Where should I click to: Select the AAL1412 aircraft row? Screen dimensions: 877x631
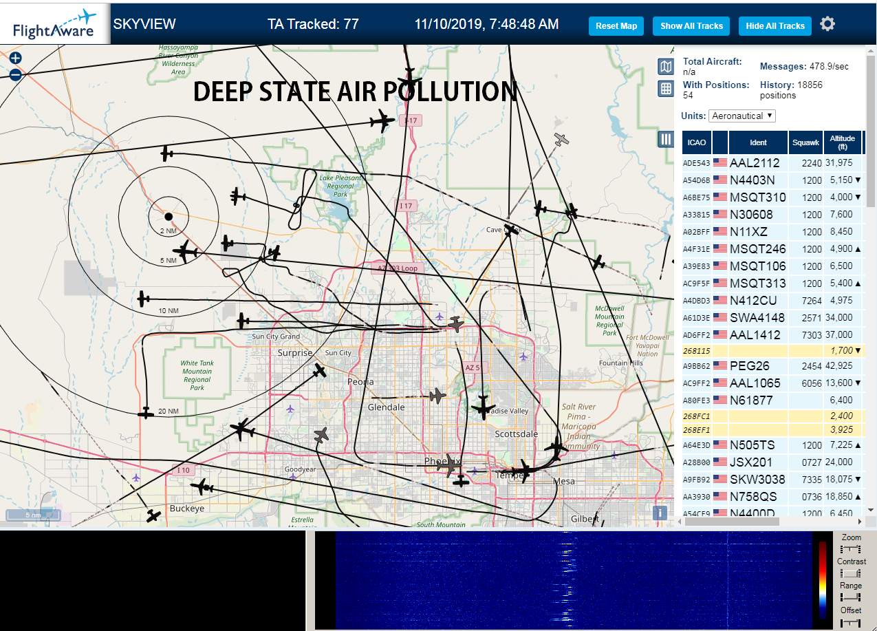(773, 334)
